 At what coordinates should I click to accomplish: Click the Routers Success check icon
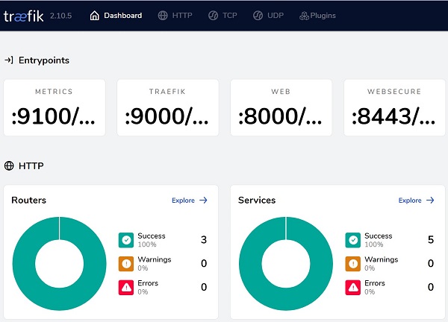coord(126,240)
